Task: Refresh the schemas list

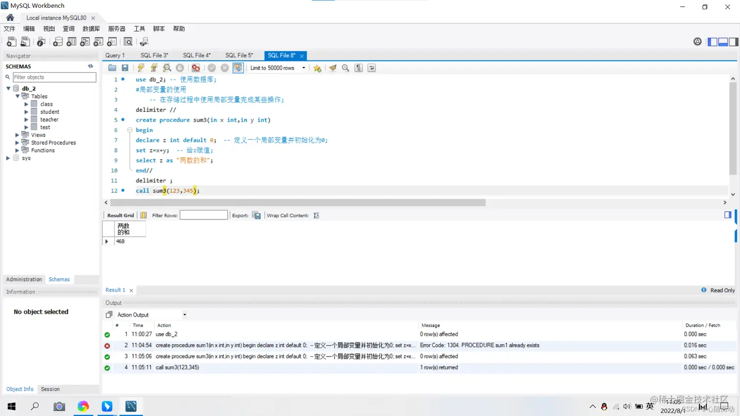Action: pos(91,66)
